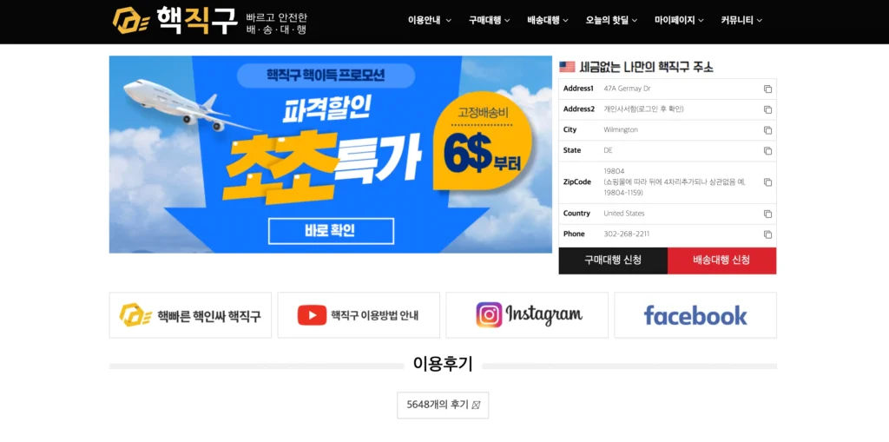
Task: Copy the State value
Action: [767, 151]
